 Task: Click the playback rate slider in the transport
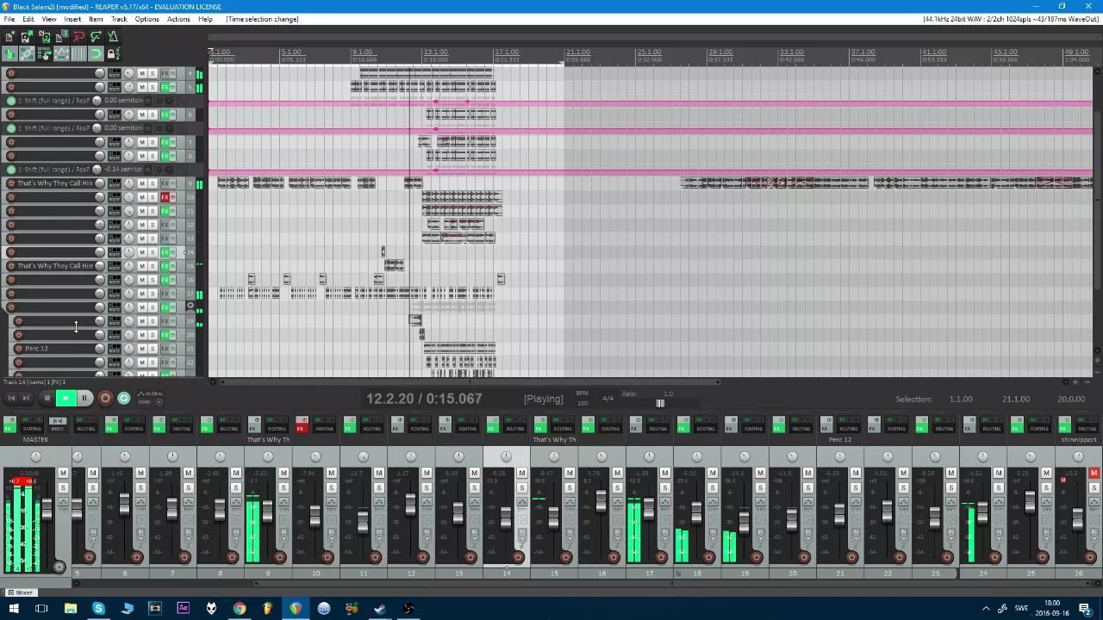click(660, 404)
